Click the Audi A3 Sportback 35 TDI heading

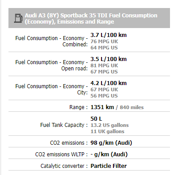(x=91, y=18)
